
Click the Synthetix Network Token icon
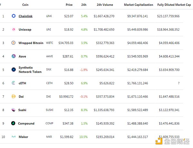click(x=14, y=70)
